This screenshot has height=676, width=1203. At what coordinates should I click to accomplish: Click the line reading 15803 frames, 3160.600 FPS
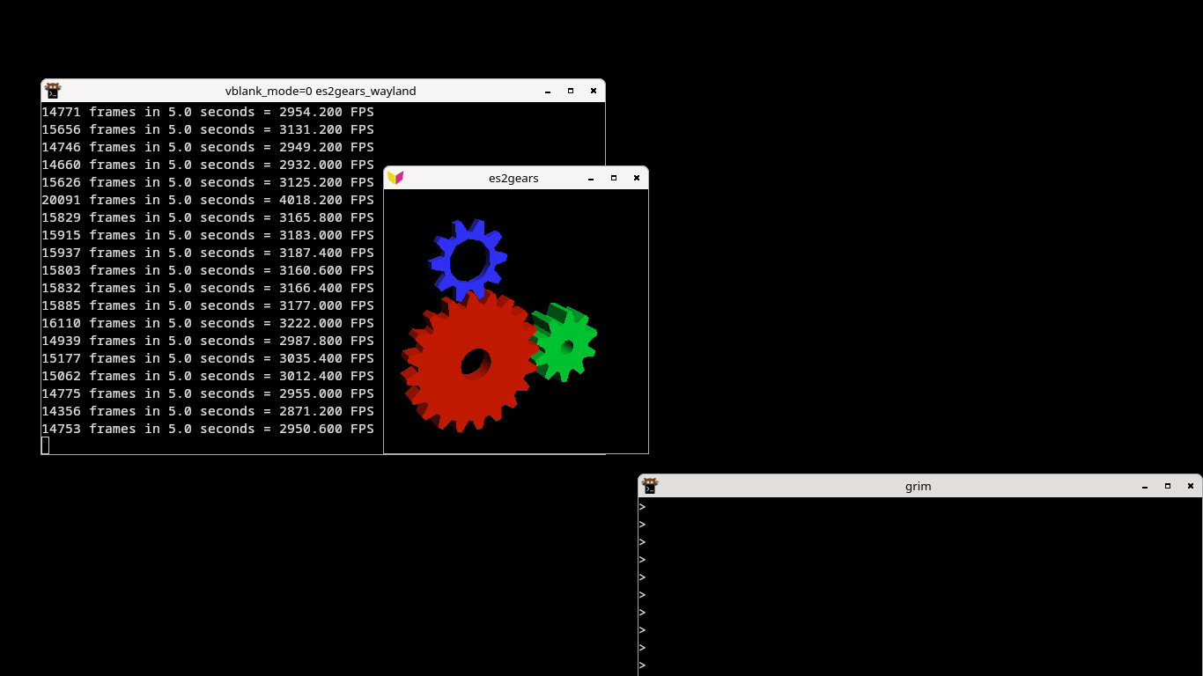click(x=208, y=270)
